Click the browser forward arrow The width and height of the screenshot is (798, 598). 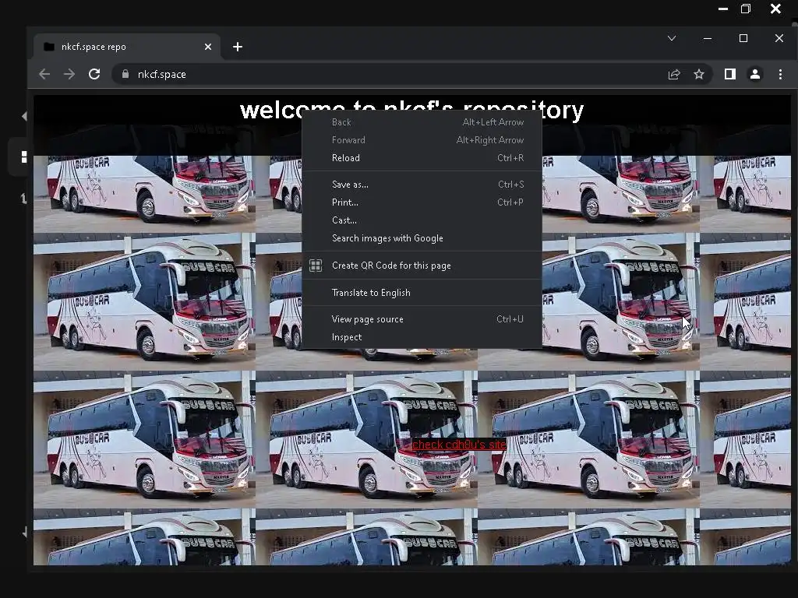point(69,74)
